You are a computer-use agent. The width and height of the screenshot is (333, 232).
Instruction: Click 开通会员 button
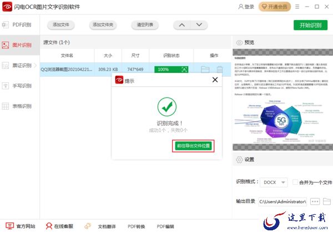coord(275,7)
